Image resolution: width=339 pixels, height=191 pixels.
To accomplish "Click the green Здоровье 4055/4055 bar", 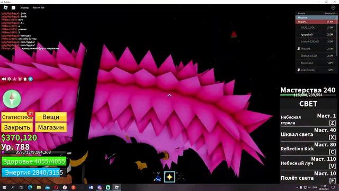I will [x=34, y=161].
